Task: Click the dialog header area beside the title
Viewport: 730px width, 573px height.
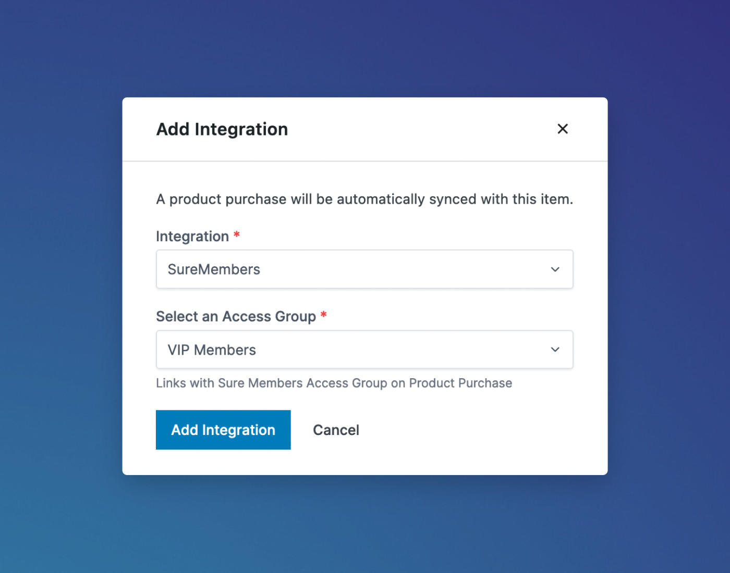Action: (417, 129)
